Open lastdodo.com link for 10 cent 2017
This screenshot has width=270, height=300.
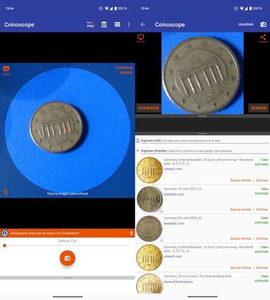(174, 194)
